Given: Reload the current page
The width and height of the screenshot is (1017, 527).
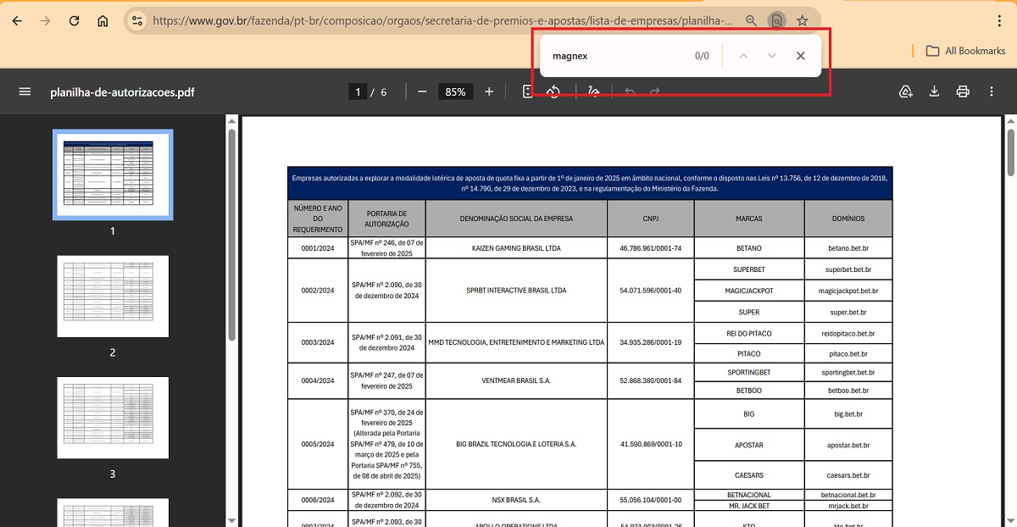Looking at the screenshot, I should coord(74,21).
